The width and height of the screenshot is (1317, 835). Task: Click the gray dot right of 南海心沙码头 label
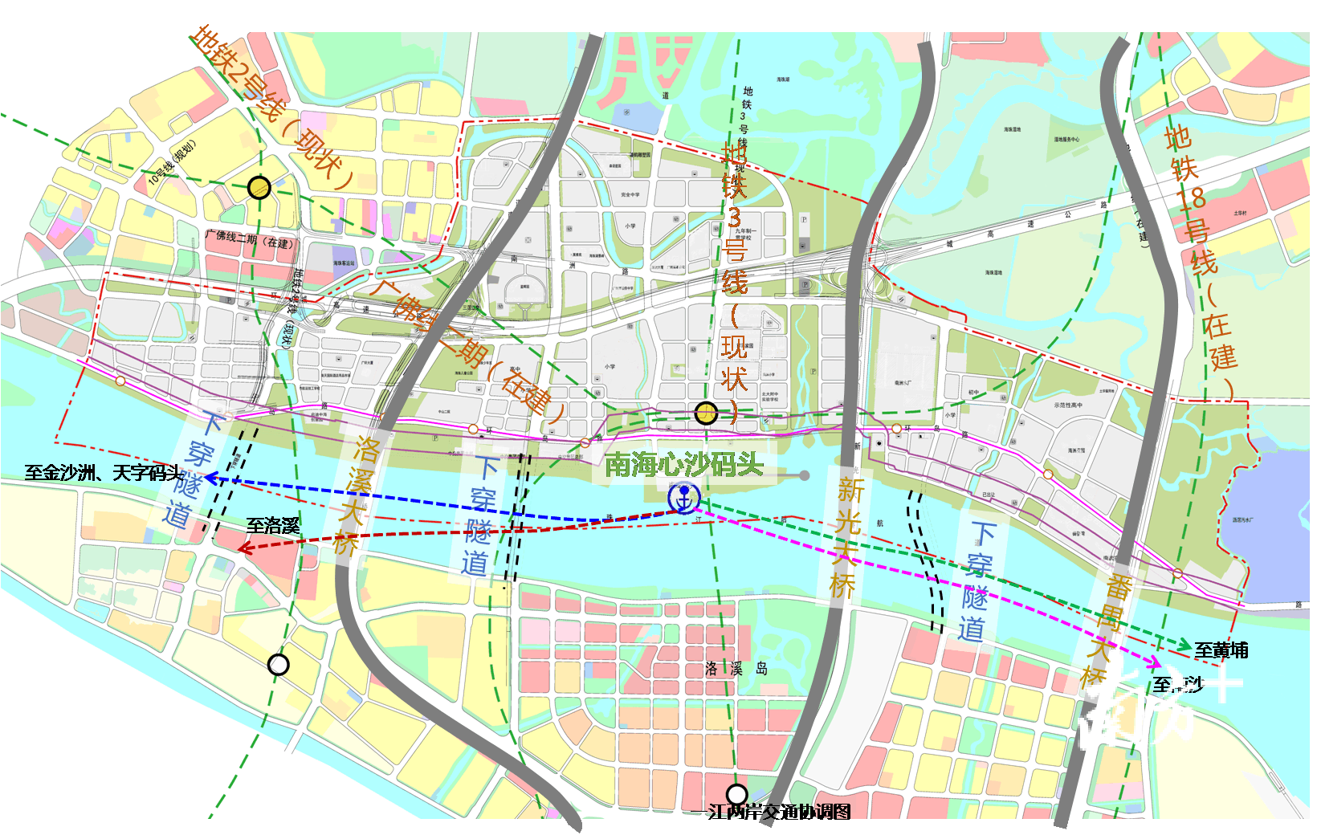[804, 475]
